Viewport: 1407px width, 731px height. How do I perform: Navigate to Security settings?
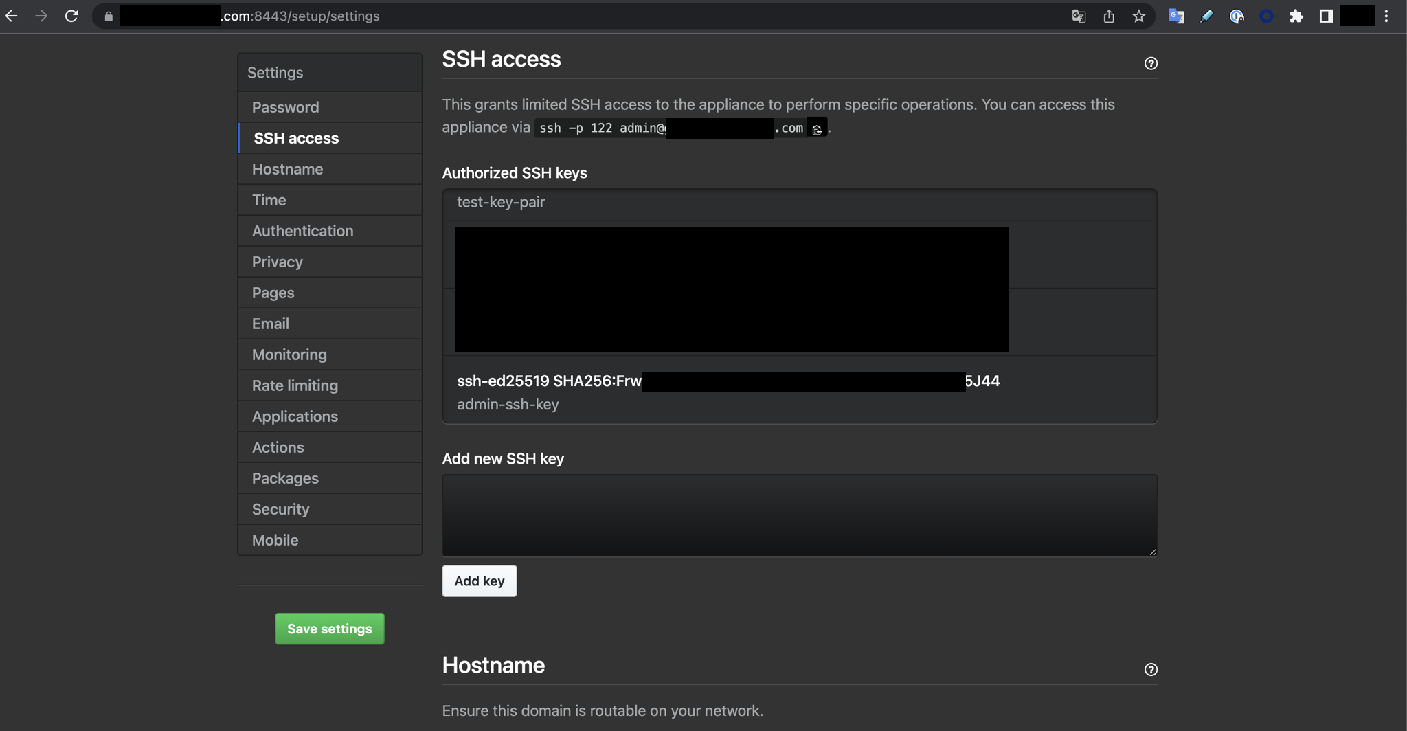click(x=280, y=509)
